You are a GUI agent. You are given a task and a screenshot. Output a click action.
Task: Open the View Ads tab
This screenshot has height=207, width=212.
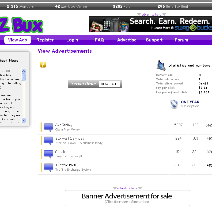click(18, 40)
